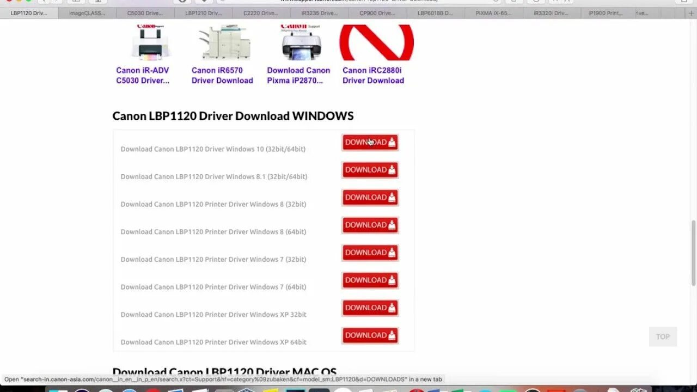
Task: Click the iR-ADV C5030 printer thumbnail
Action: coord(150,42)
